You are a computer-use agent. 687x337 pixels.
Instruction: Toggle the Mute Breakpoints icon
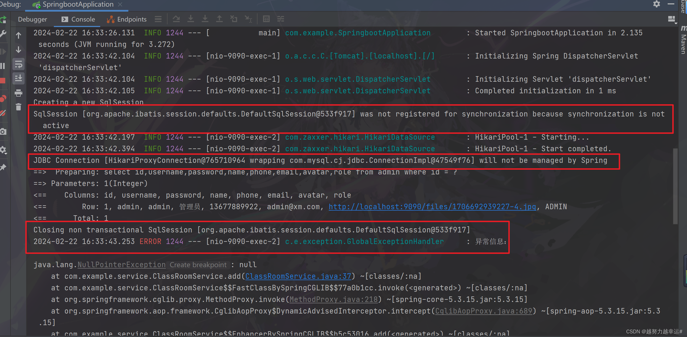point(3,113)
